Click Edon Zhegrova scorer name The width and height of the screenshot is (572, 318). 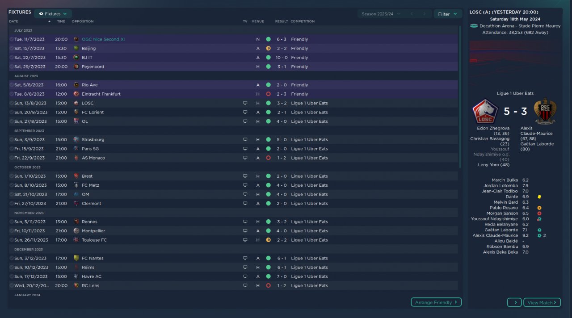coord(493,128)
